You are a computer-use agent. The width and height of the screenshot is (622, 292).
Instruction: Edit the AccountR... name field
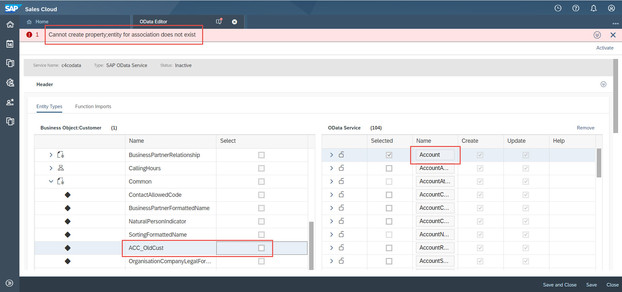(435, 248)
